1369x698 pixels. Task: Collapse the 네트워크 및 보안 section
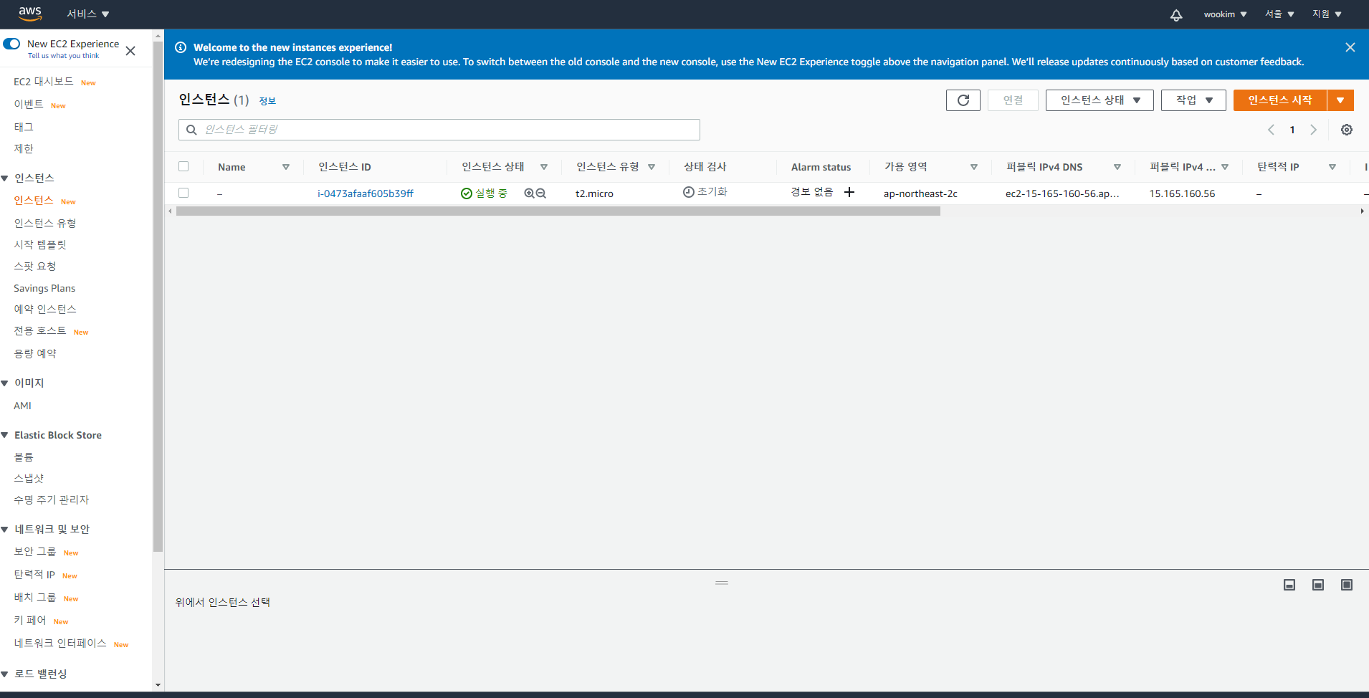coord(5,530)
